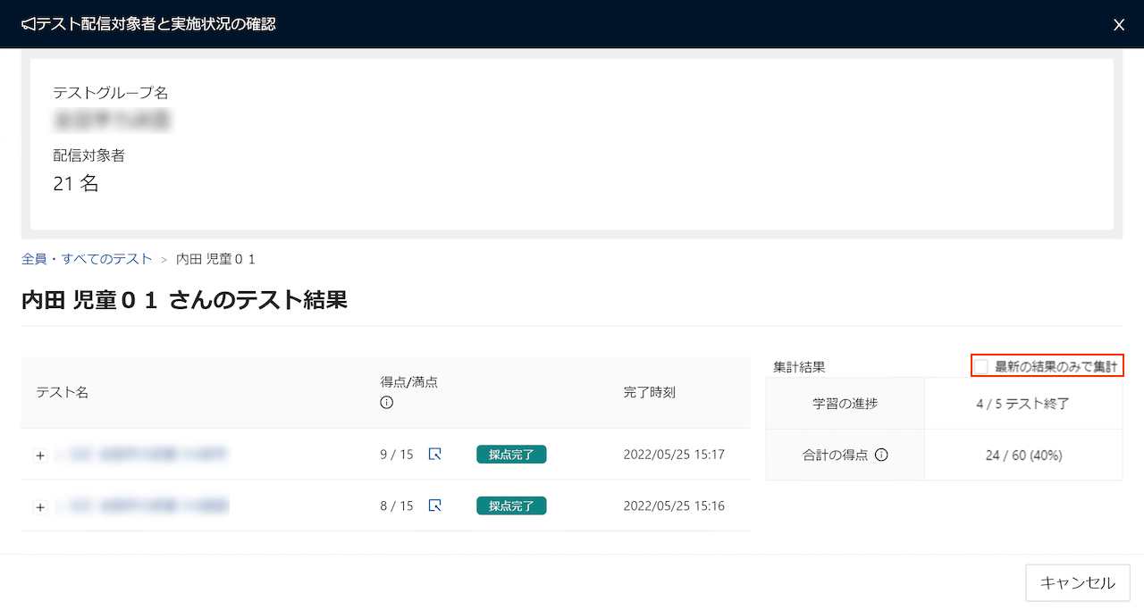Expand the test row completed at 15:17
Image resolution: width=1144 pixels, height=610 pixels.
(x=40, y=455)
